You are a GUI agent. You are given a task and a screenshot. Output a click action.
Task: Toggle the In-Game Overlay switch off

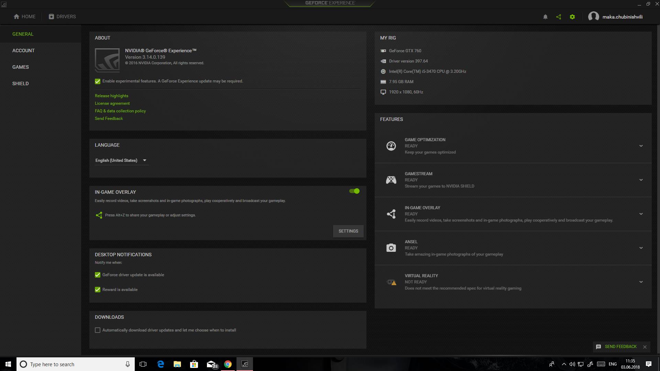pos(354,191)
